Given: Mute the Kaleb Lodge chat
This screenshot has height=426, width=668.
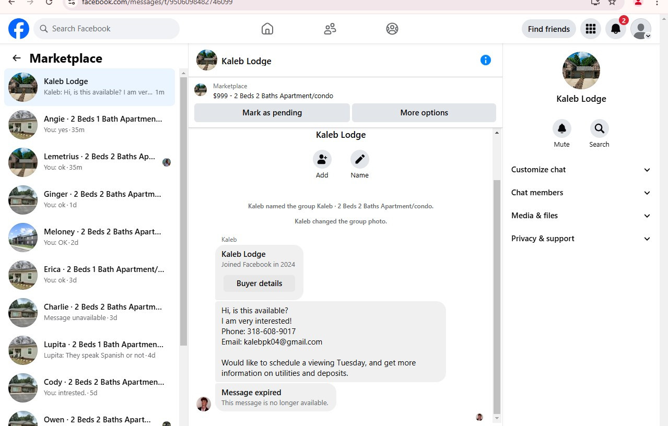Looking at the screenshot, I should pos(562,128).
